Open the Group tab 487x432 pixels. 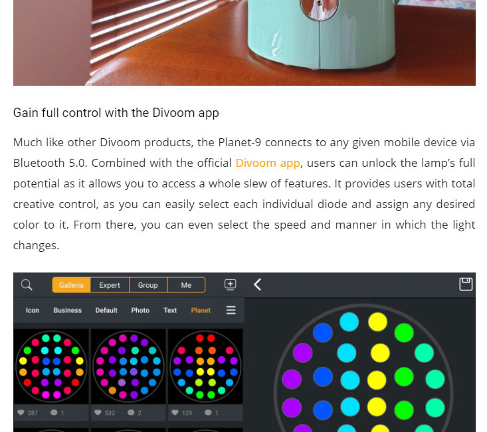tap(147, 285)
